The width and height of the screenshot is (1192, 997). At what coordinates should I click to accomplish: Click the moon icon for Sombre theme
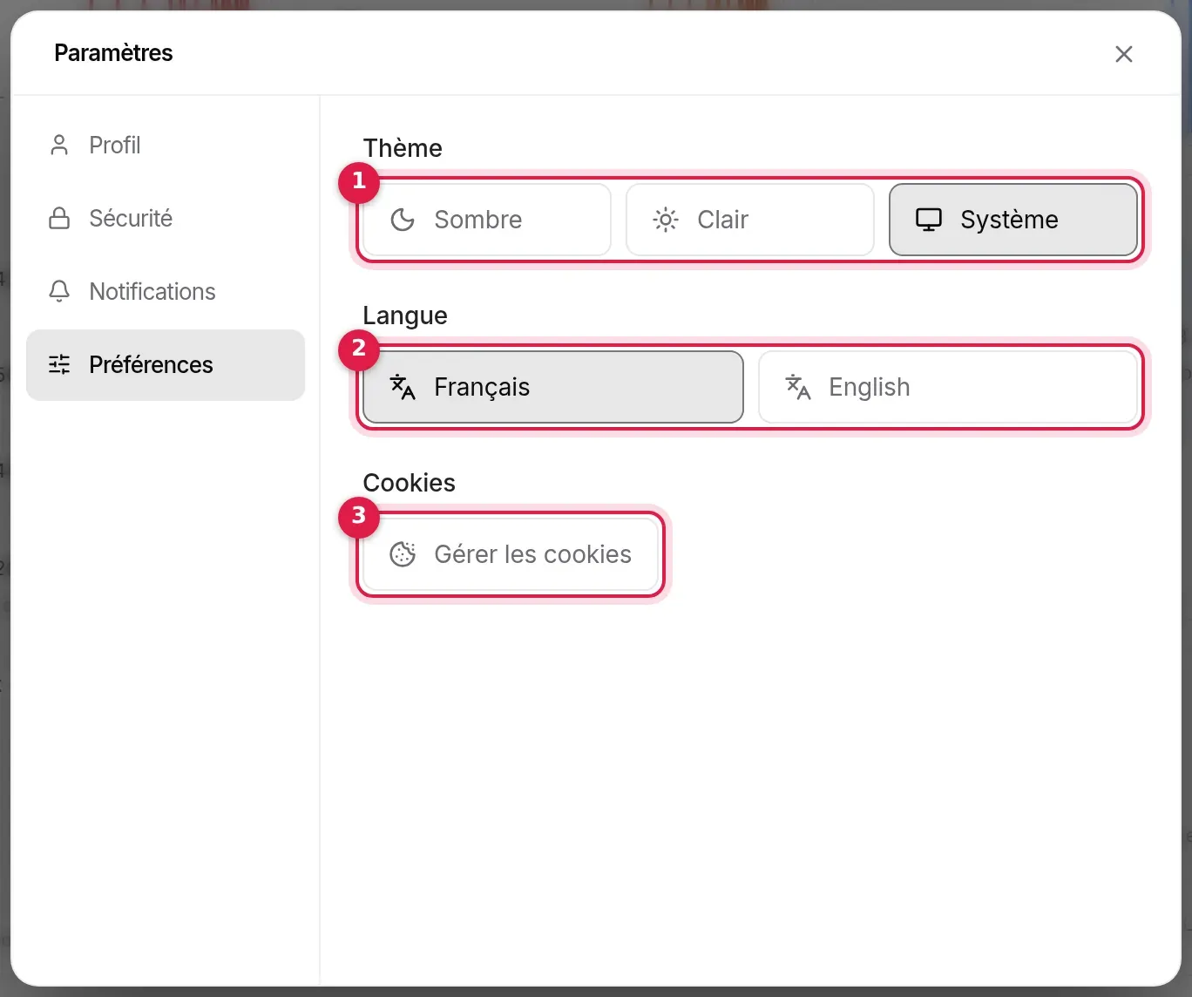403,220
